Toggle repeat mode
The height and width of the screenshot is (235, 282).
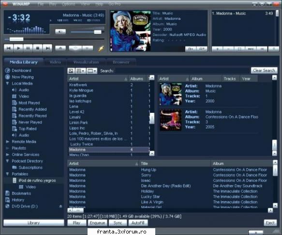pos(88,48)
